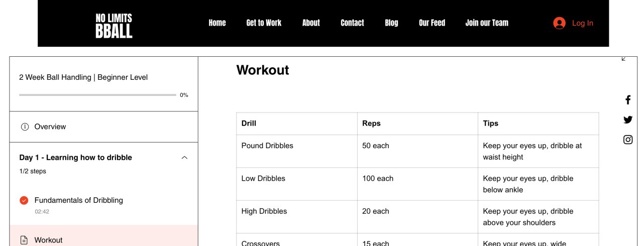Click the Facebook share icon
The height and width of the screenshot is (246, 643).
628,100
